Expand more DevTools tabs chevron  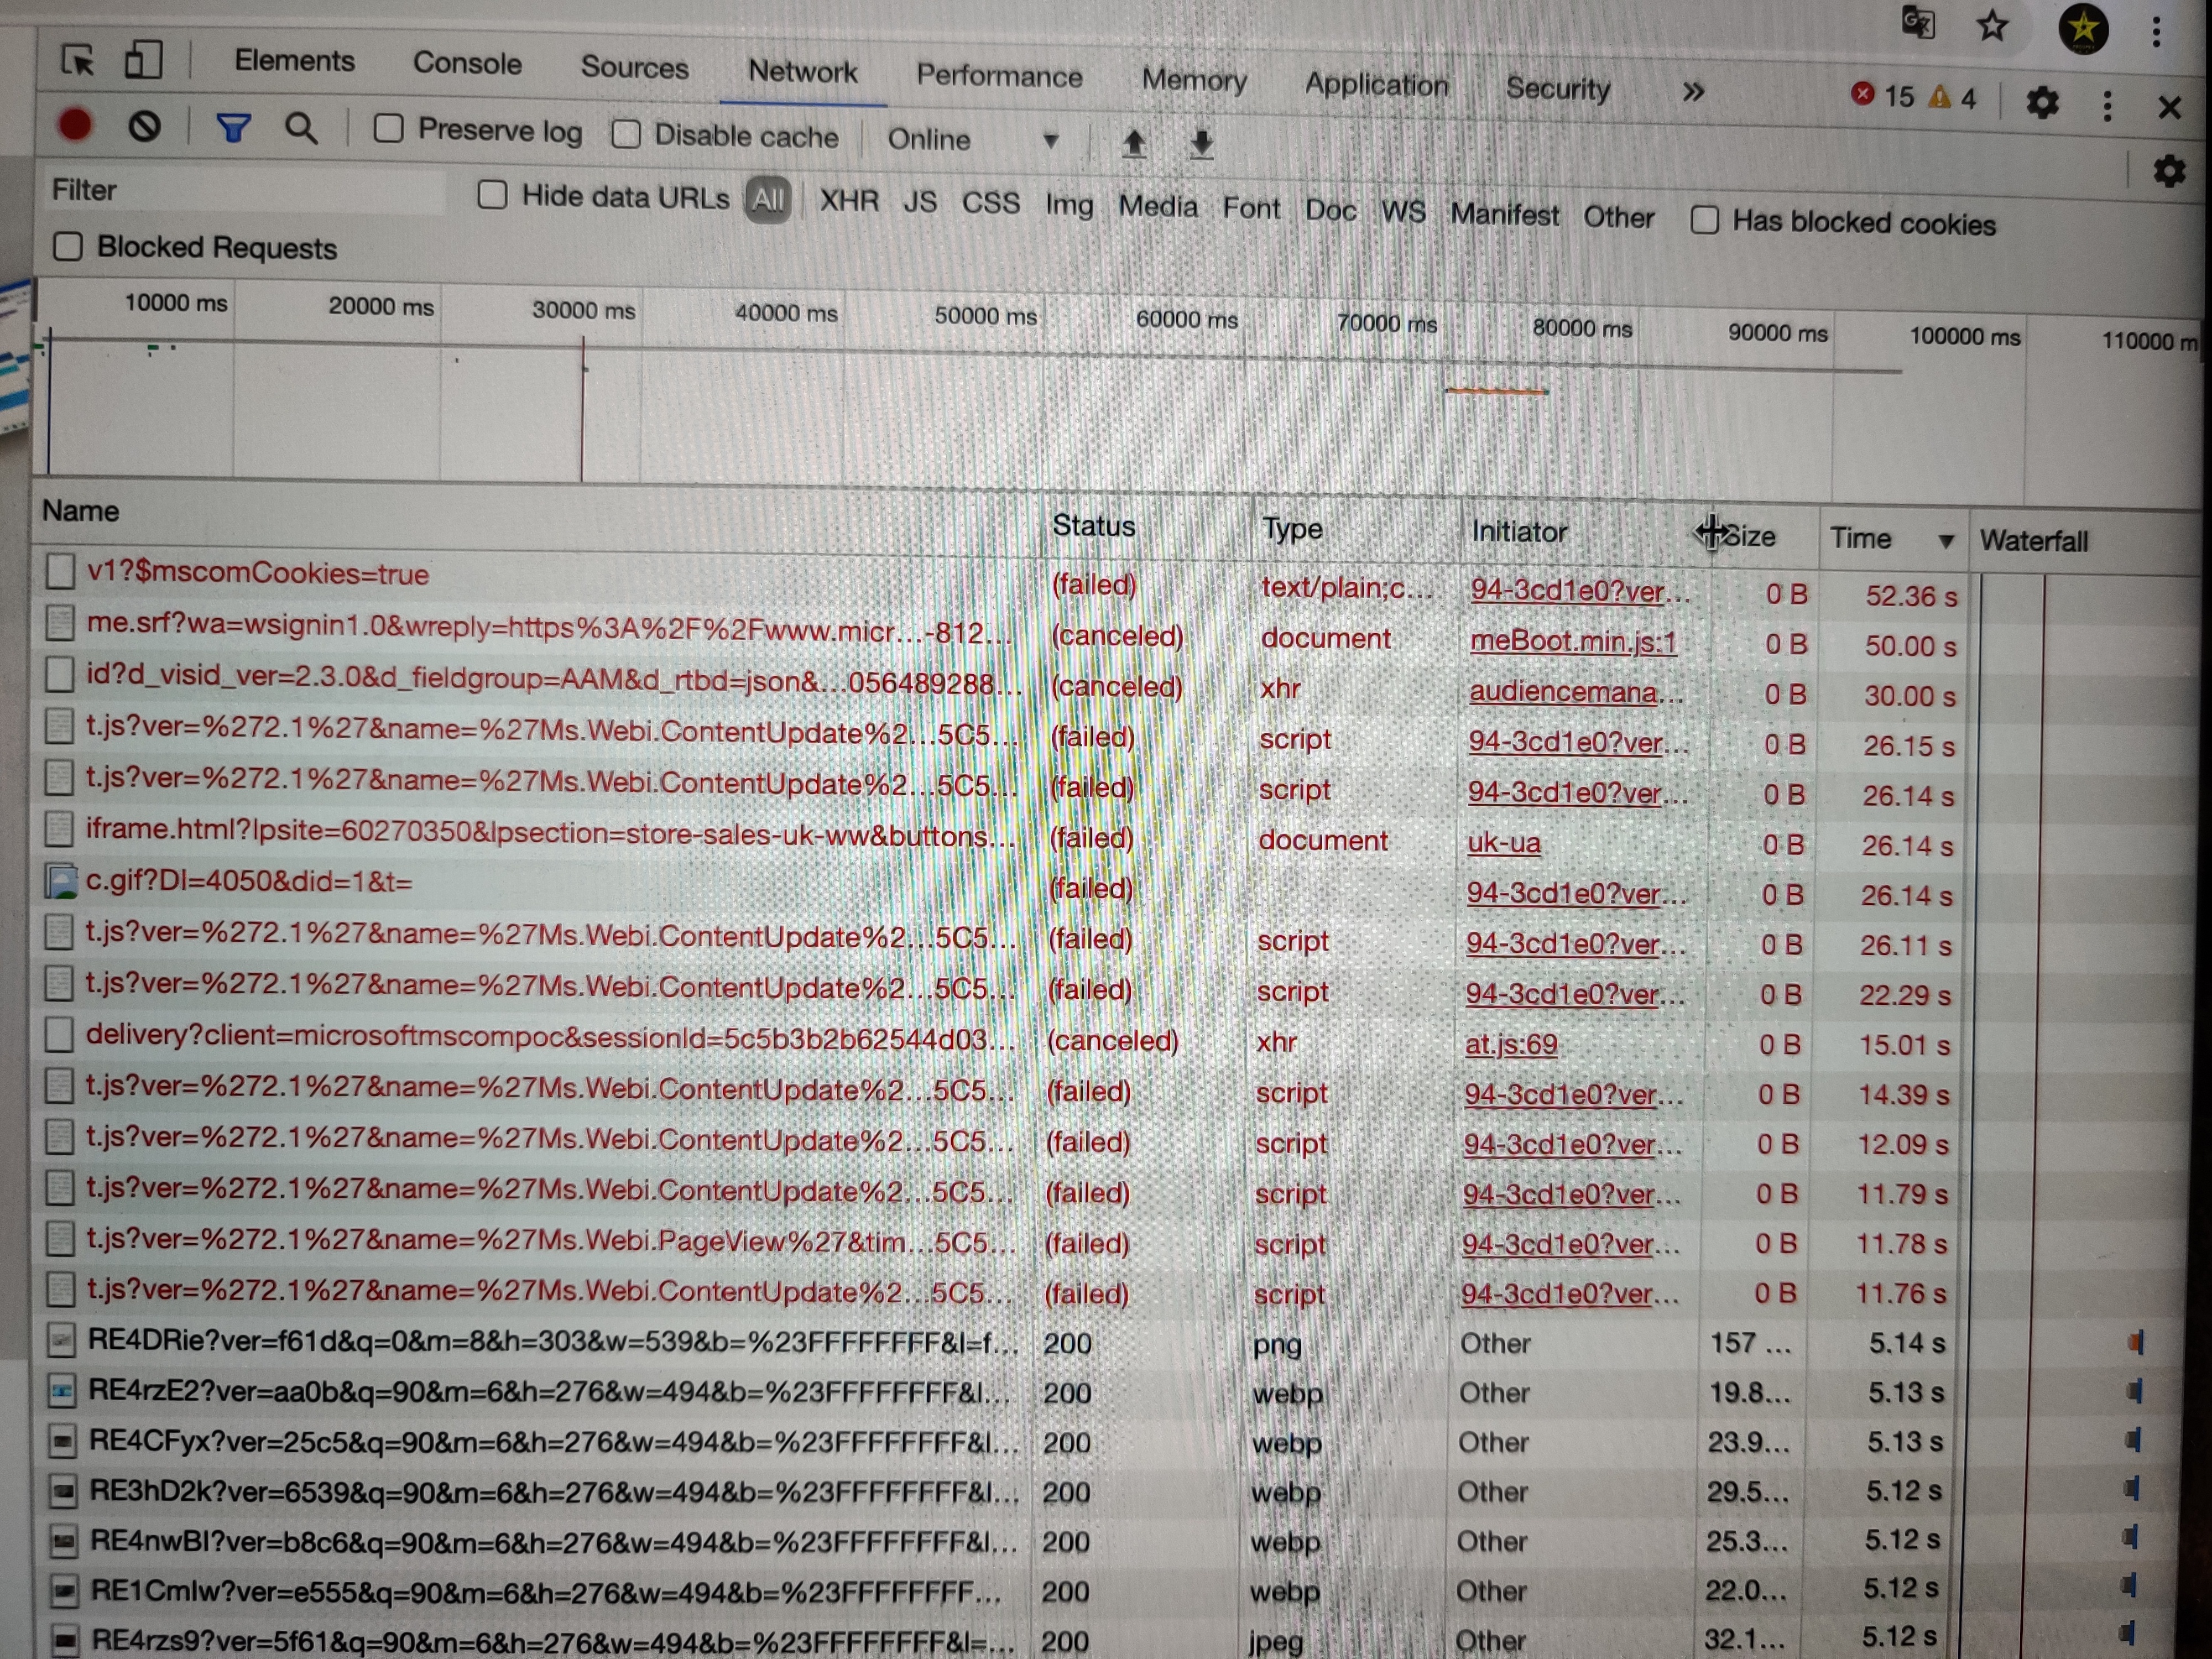[1692, 92]
